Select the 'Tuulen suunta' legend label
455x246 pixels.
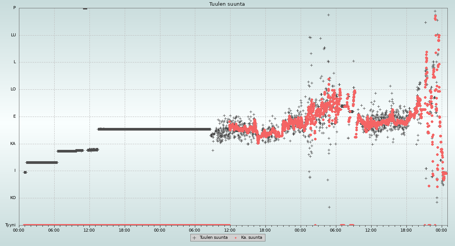(x=213, y=238)
